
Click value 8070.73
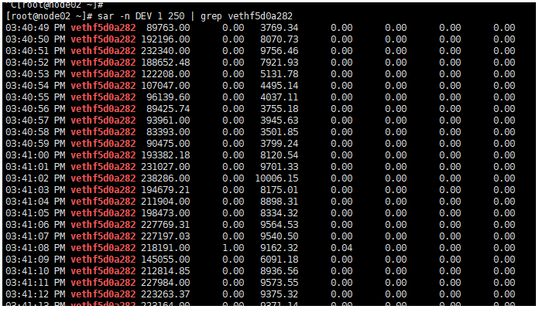pyautogui.click(x=279, y=39)
